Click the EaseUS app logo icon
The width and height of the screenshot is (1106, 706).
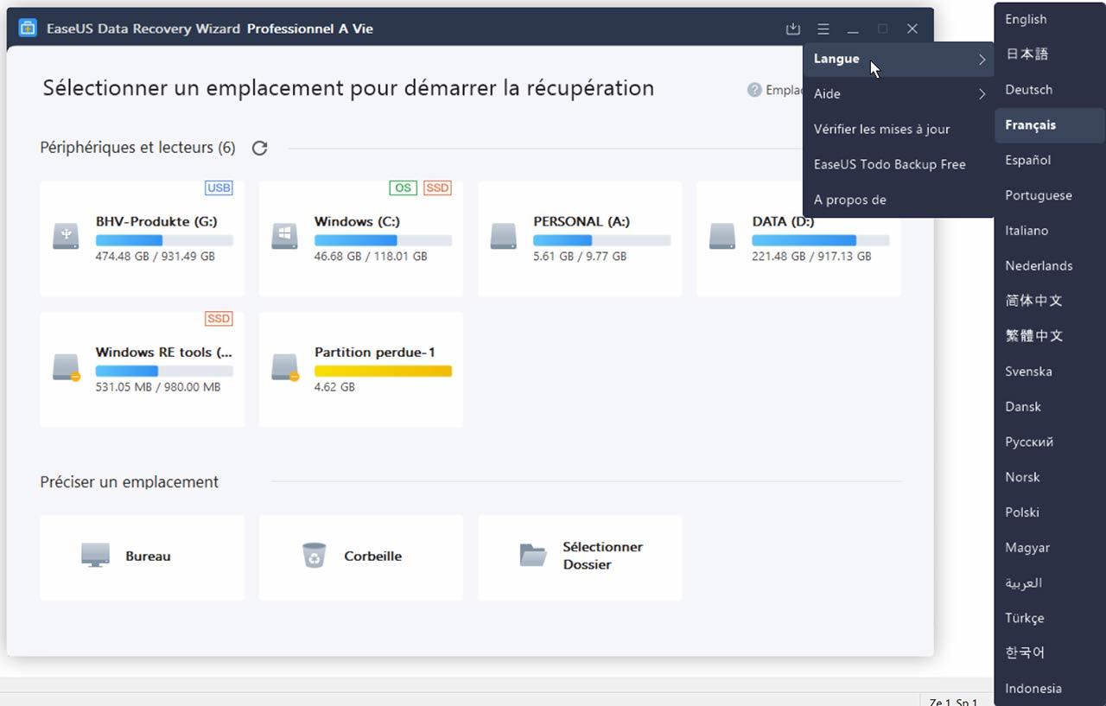coord(28,29)
